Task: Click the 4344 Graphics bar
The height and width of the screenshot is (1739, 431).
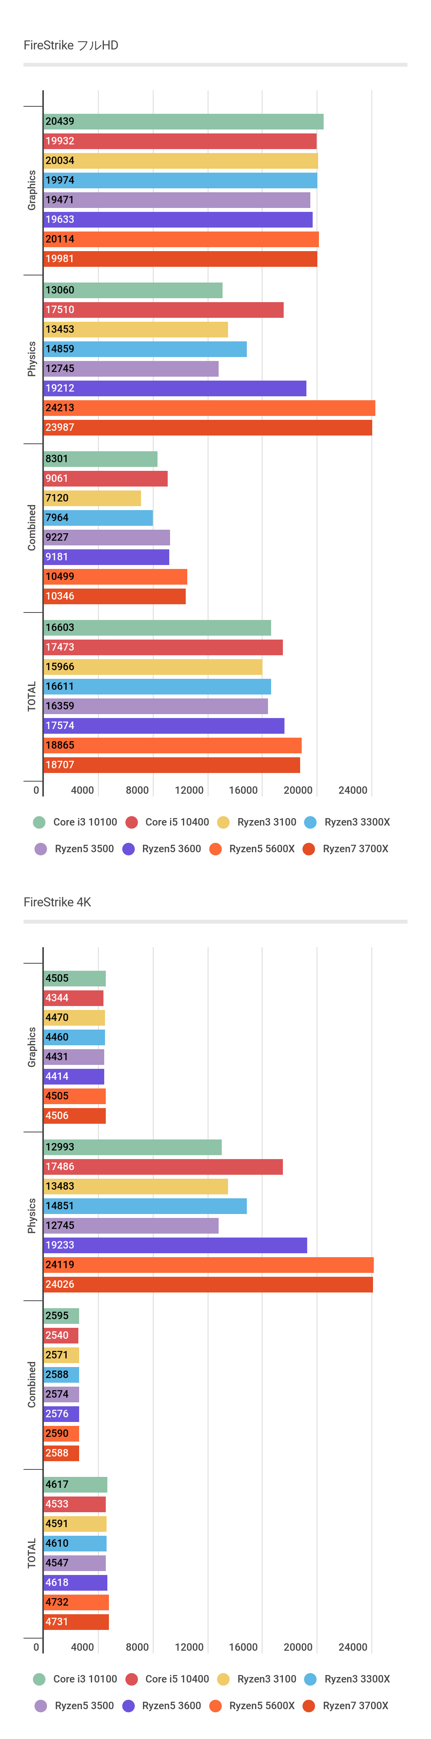Action: point(74,998)
